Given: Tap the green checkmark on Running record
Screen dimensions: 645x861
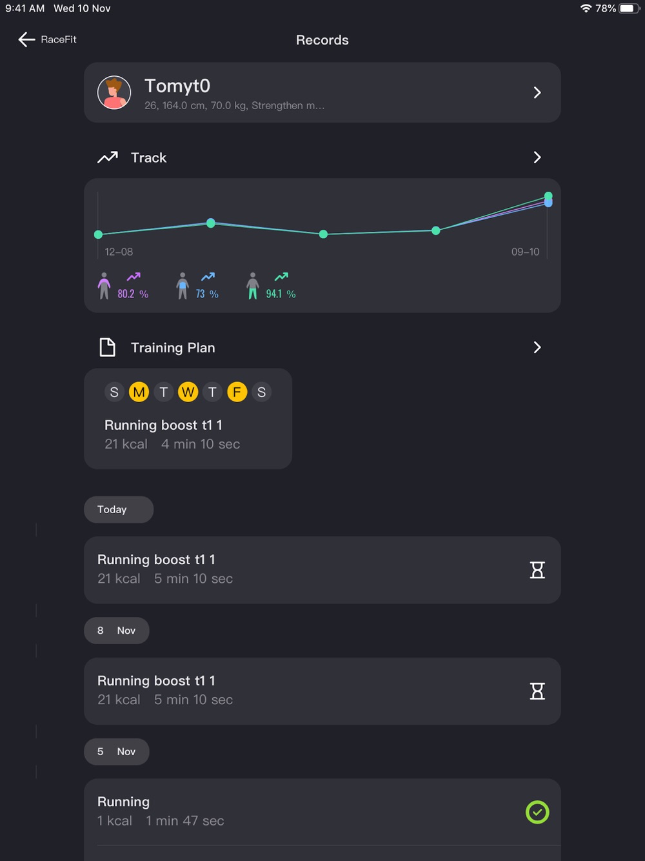Looking at the screenshot, I should (x=537, y=812).
